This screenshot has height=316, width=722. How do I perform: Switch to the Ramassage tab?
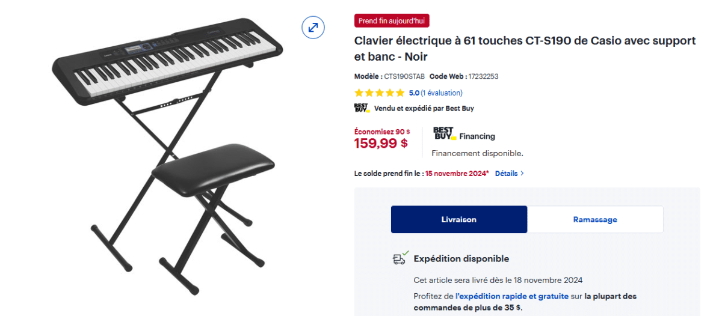[x=595, y=219]
